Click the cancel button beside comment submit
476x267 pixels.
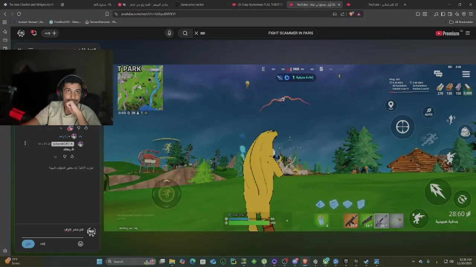click(42, 244)
